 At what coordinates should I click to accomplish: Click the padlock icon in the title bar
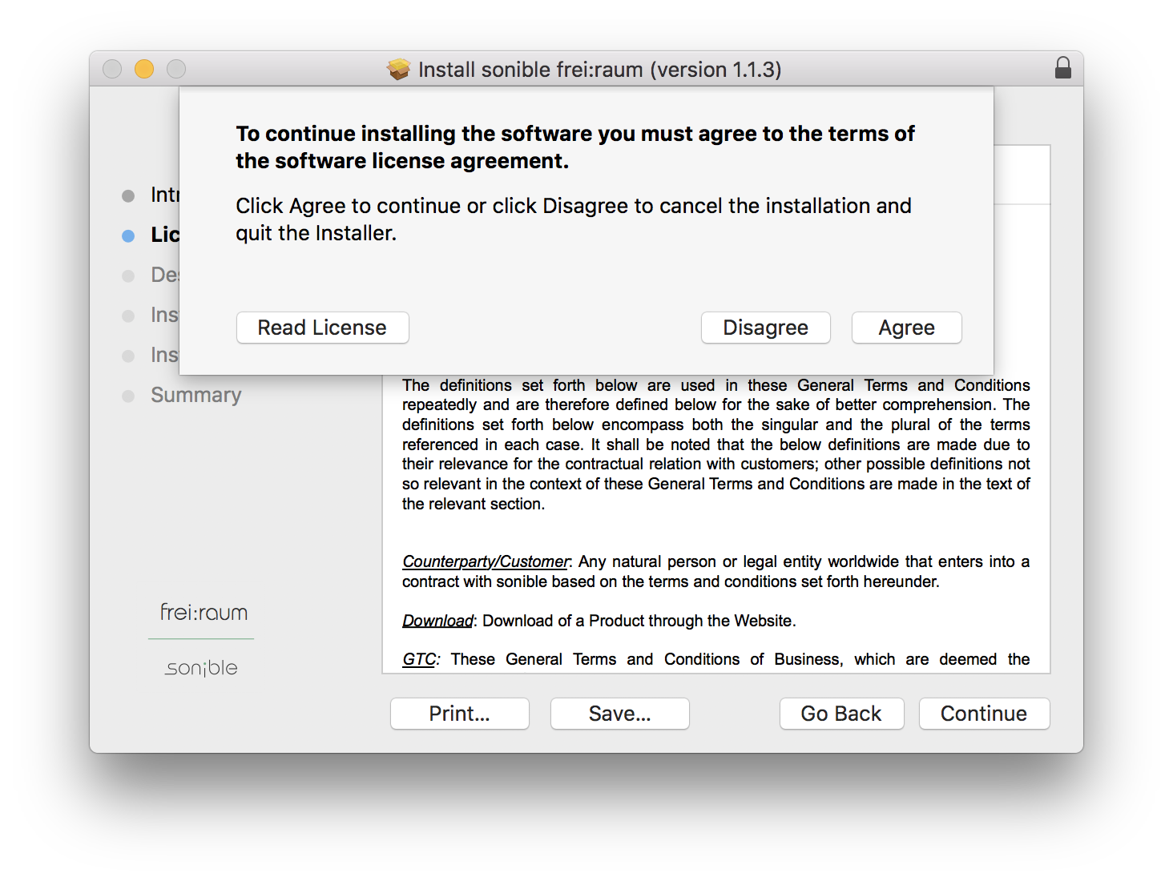click(x=1062, y=68)
